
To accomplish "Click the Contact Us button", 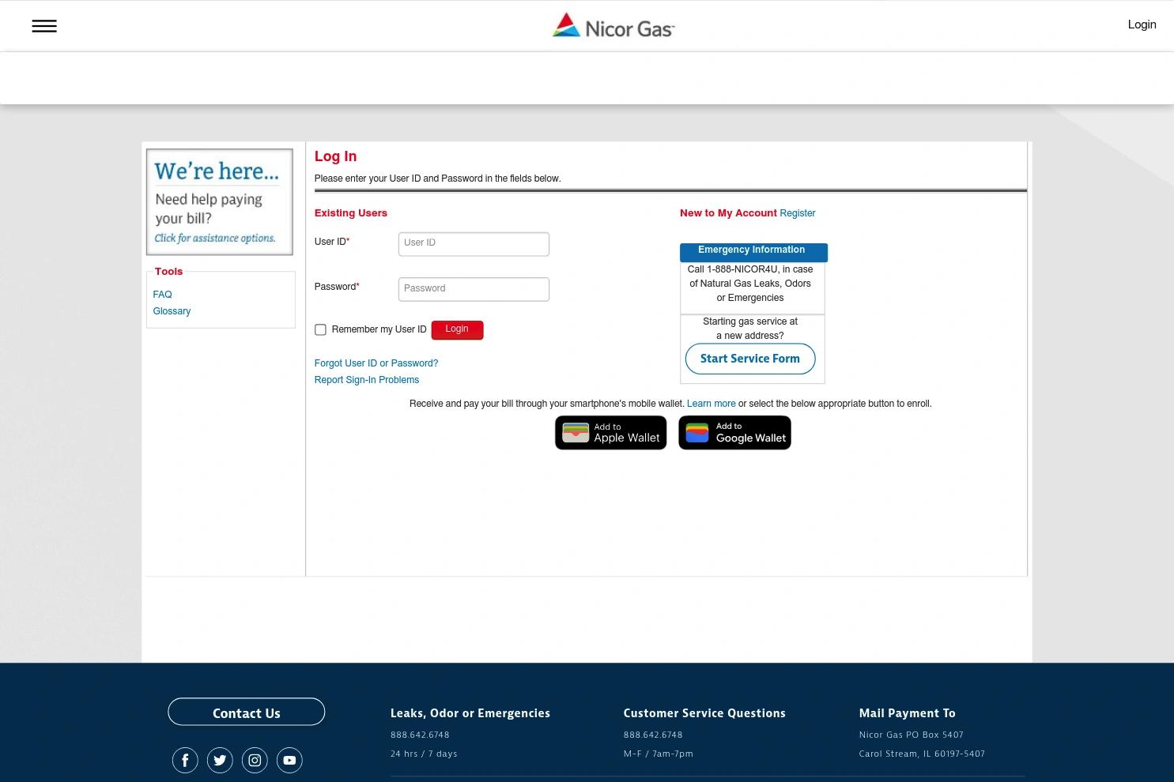I will click(x=246, y=712).
